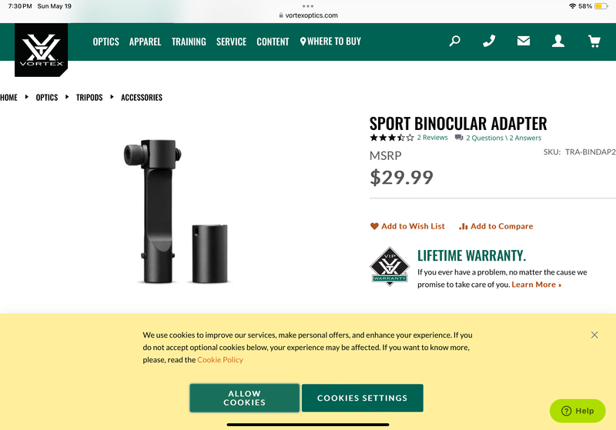Open the search magnifier icon
The width and height of the screenshot is (616, 430).
tap(454, 41)
